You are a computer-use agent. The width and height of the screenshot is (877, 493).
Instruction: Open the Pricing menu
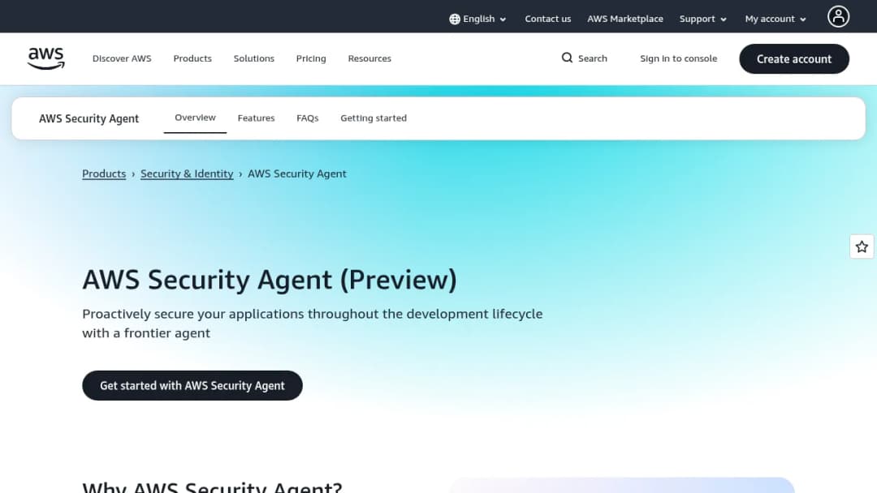pyautogui.click(x=311, y=58)
